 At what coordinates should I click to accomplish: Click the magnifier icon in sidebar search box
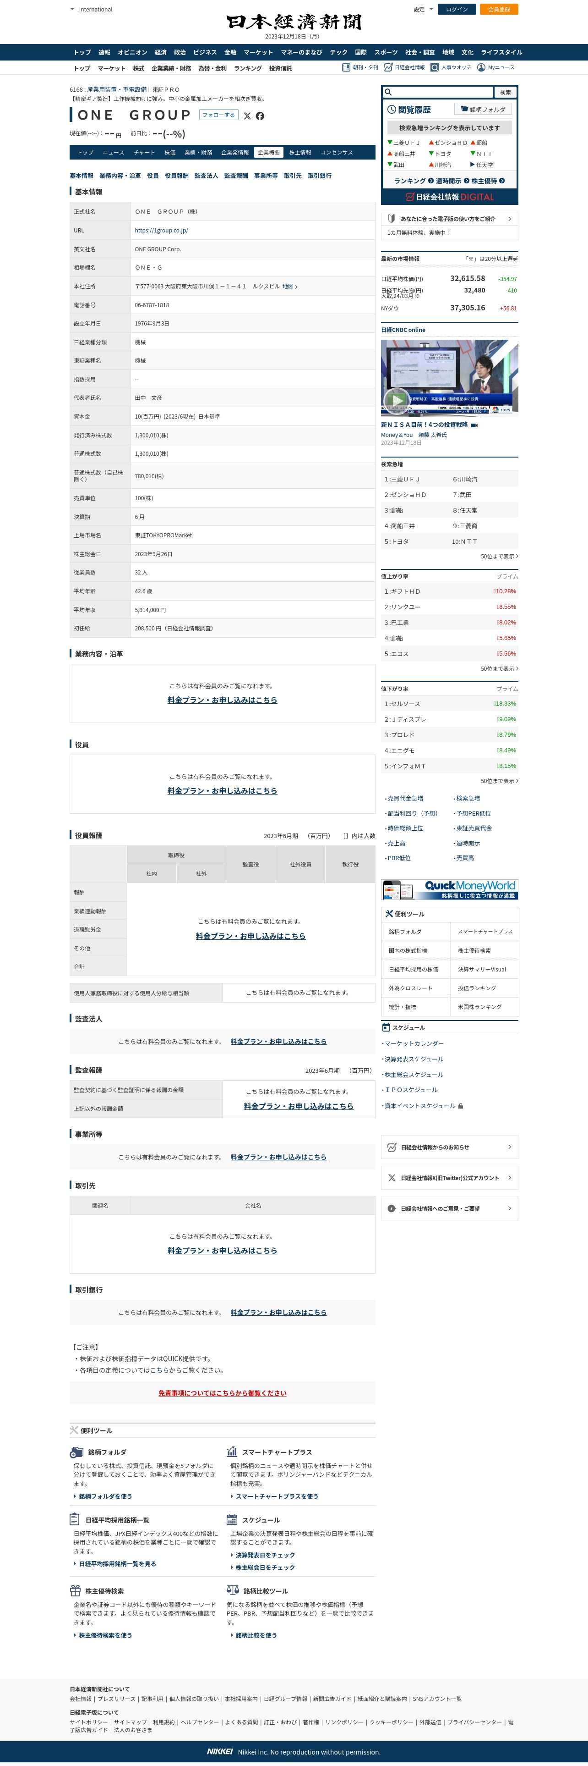[x=388, y=92]
